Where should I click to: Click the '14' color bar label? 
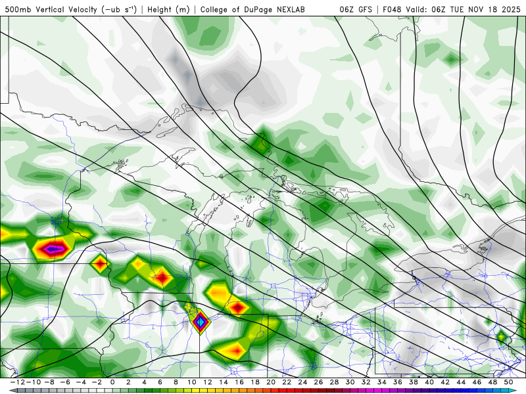pos(224,382)
